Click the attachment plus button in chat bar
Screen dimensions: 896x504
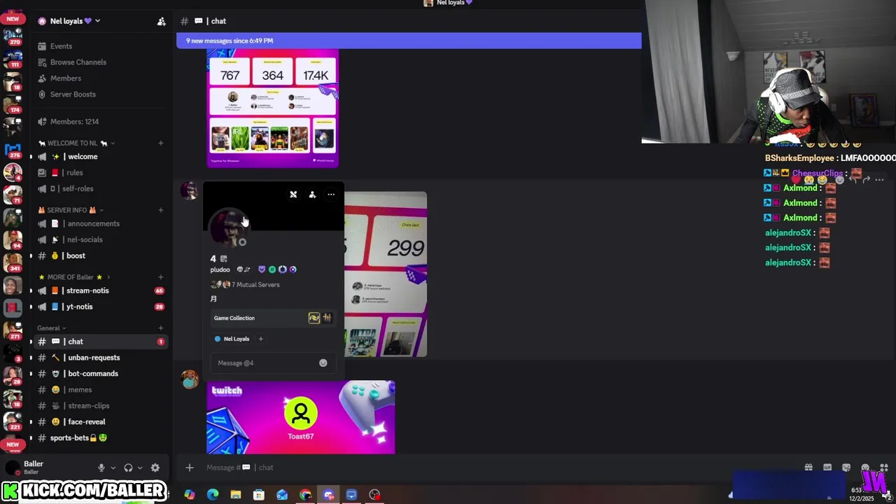[x=190, y=468]
